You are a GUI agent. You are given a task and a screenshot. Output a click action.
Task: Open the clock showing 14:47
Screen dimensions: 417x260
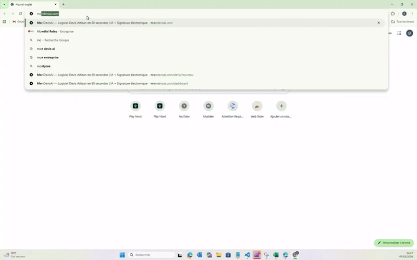406,255
